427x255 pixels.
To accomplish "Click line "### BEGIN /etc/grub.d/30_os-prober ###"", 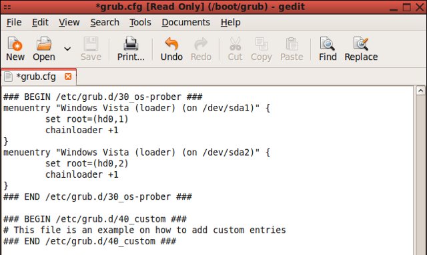I will point(103,97).
